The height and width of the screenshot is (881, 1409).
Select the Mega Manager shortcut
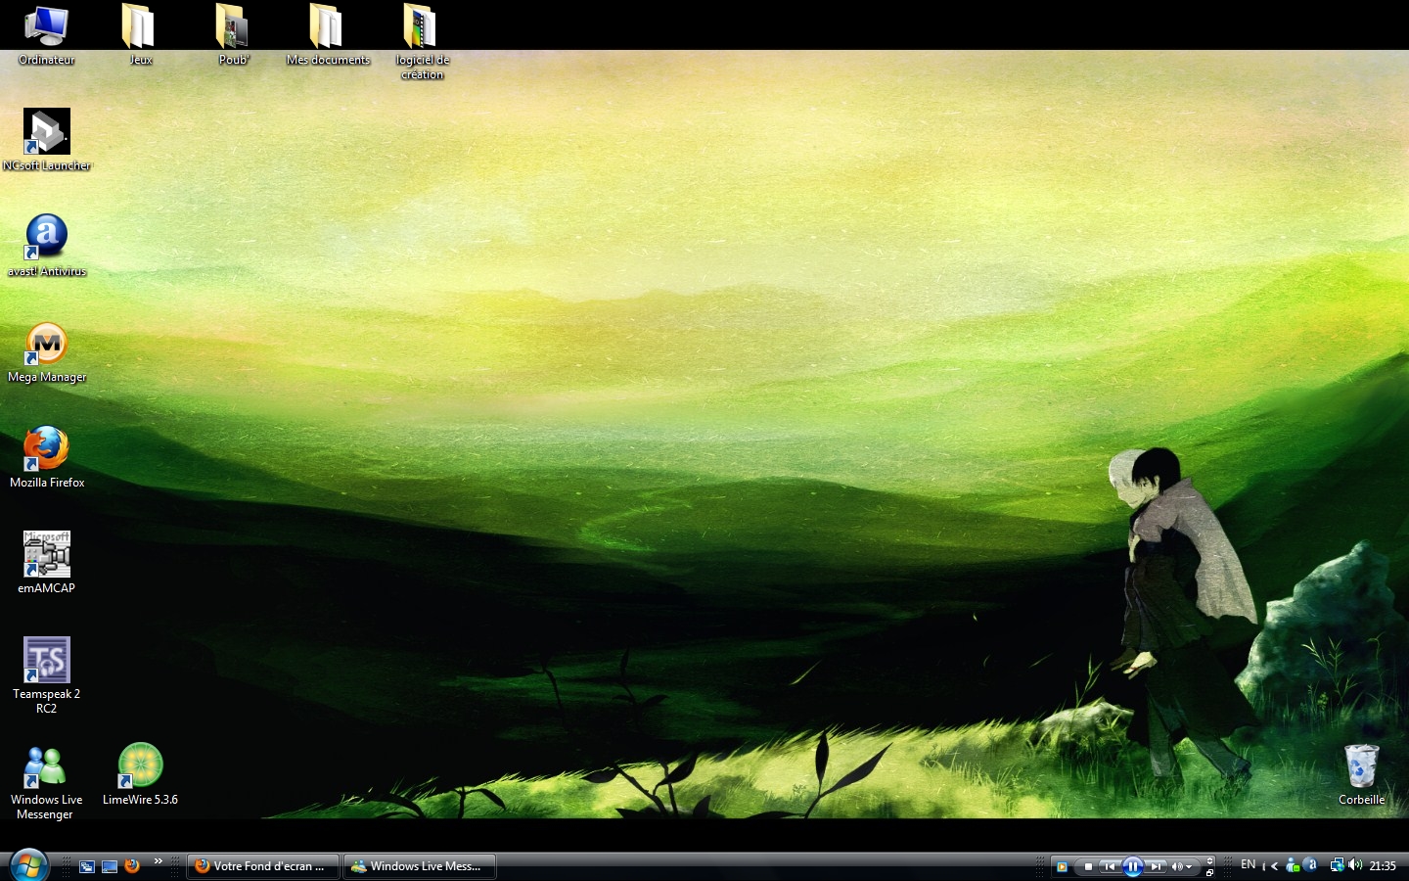(46, 351)
